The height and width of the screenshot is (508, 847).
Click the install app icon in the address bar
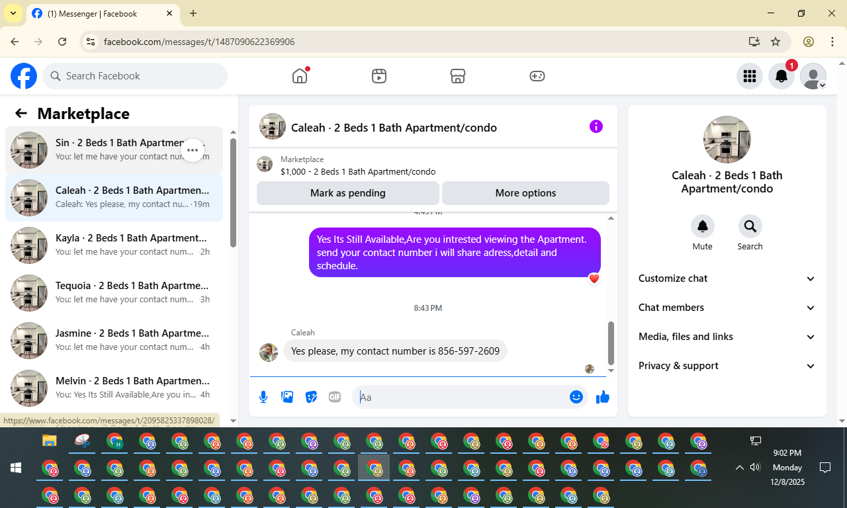click(x=754, y=42)
